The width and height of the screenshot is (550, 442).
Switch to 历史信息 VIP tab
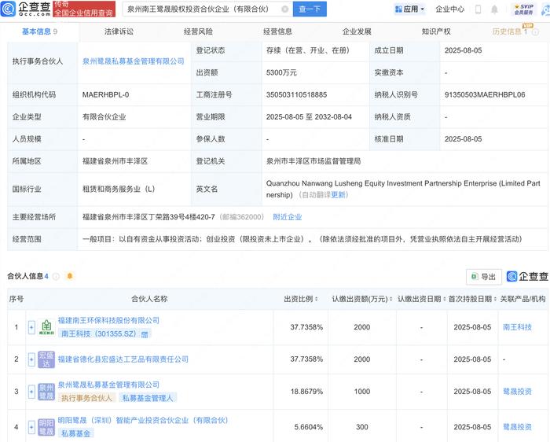coord(510,31)
